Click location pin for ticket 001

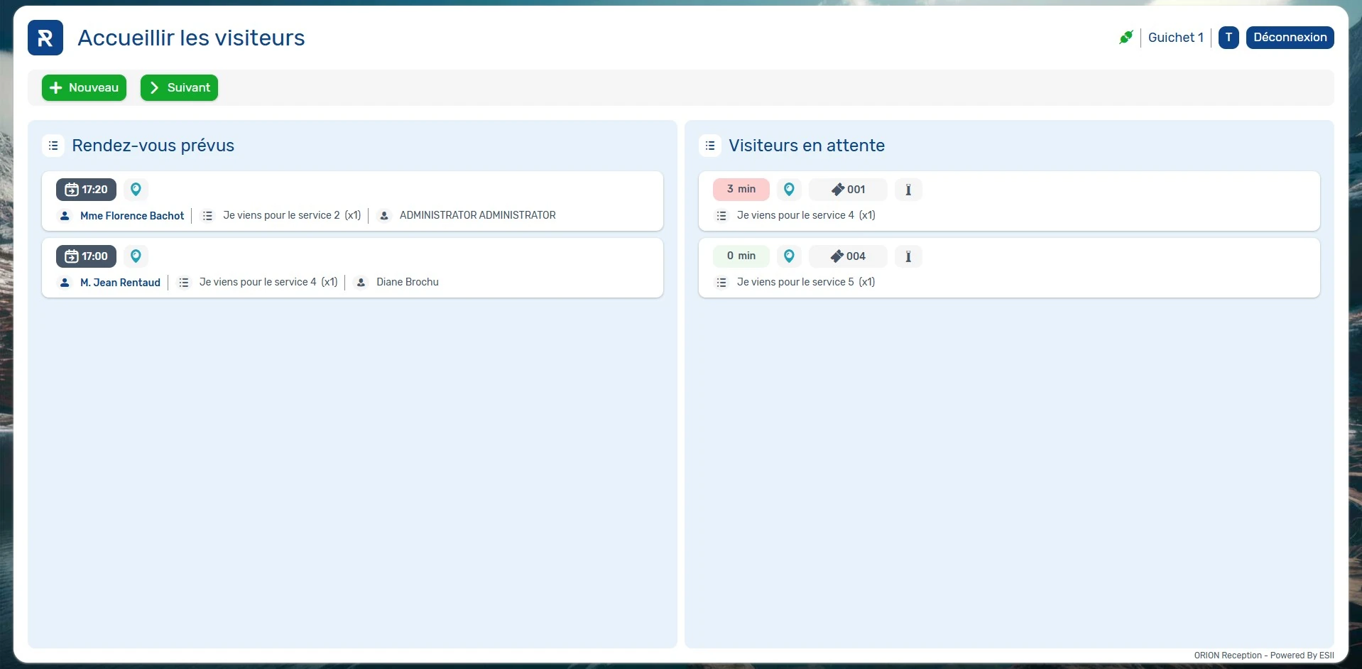(x=789, y=190)
